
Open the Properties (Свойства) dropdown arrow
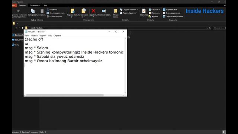(x=144, y=17)
